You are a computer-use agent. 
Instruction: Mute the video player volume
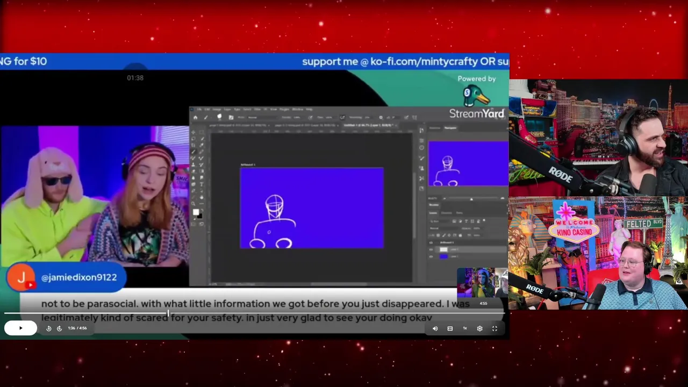(435, 328)
